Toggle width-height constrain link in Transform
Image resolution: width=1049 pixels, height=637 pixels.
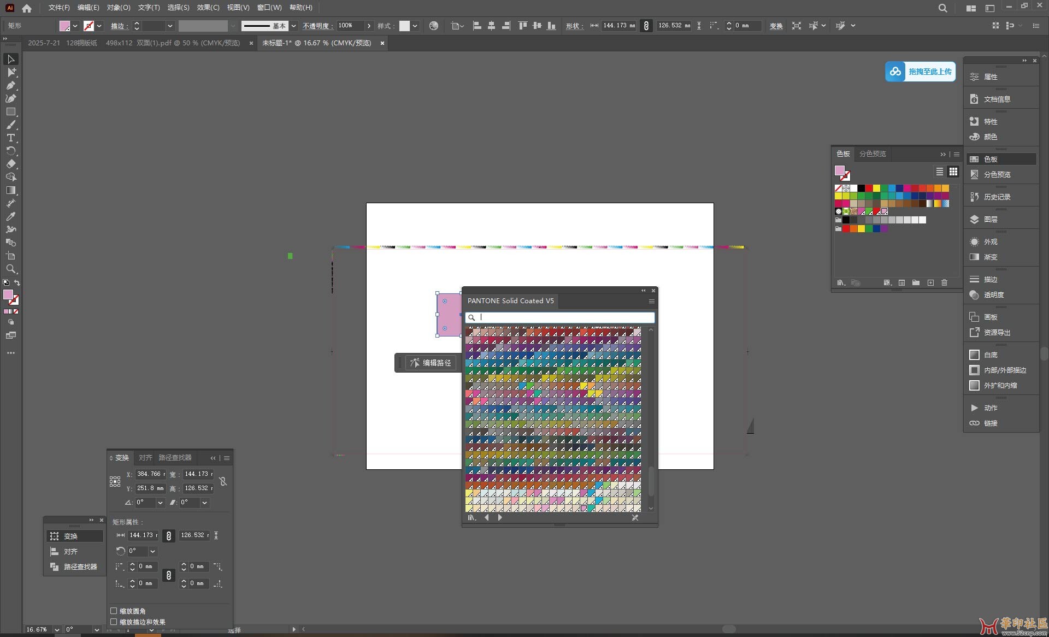(x=223, y=481)
